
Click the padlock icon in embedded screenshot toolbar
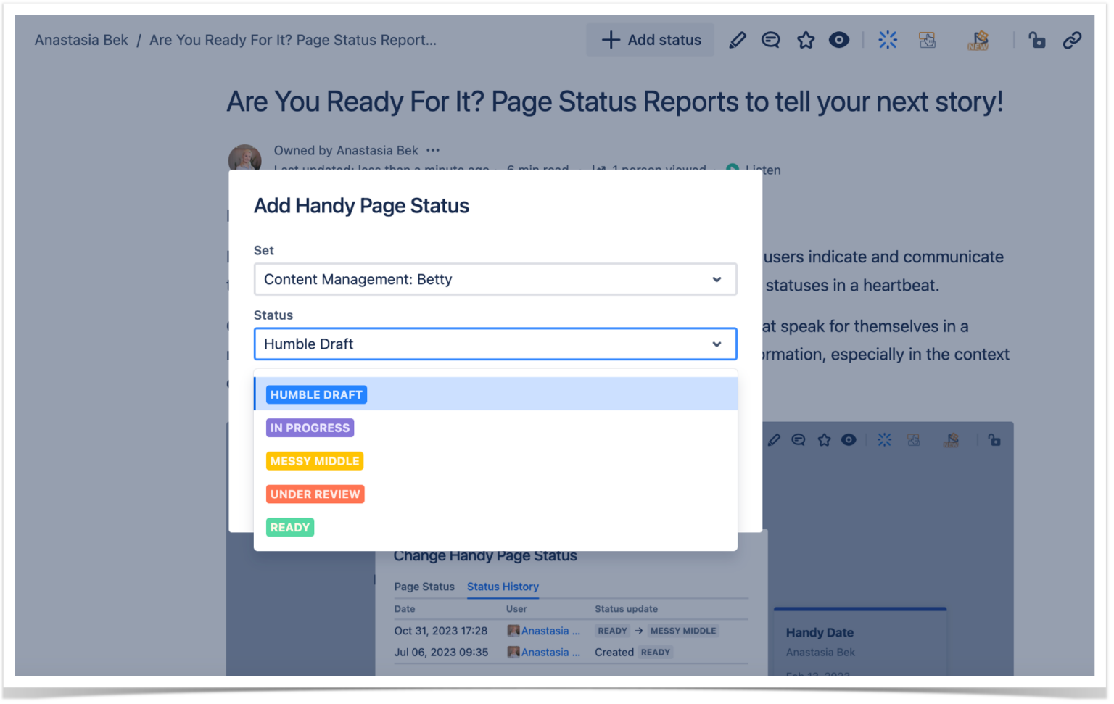pos(994,440)
